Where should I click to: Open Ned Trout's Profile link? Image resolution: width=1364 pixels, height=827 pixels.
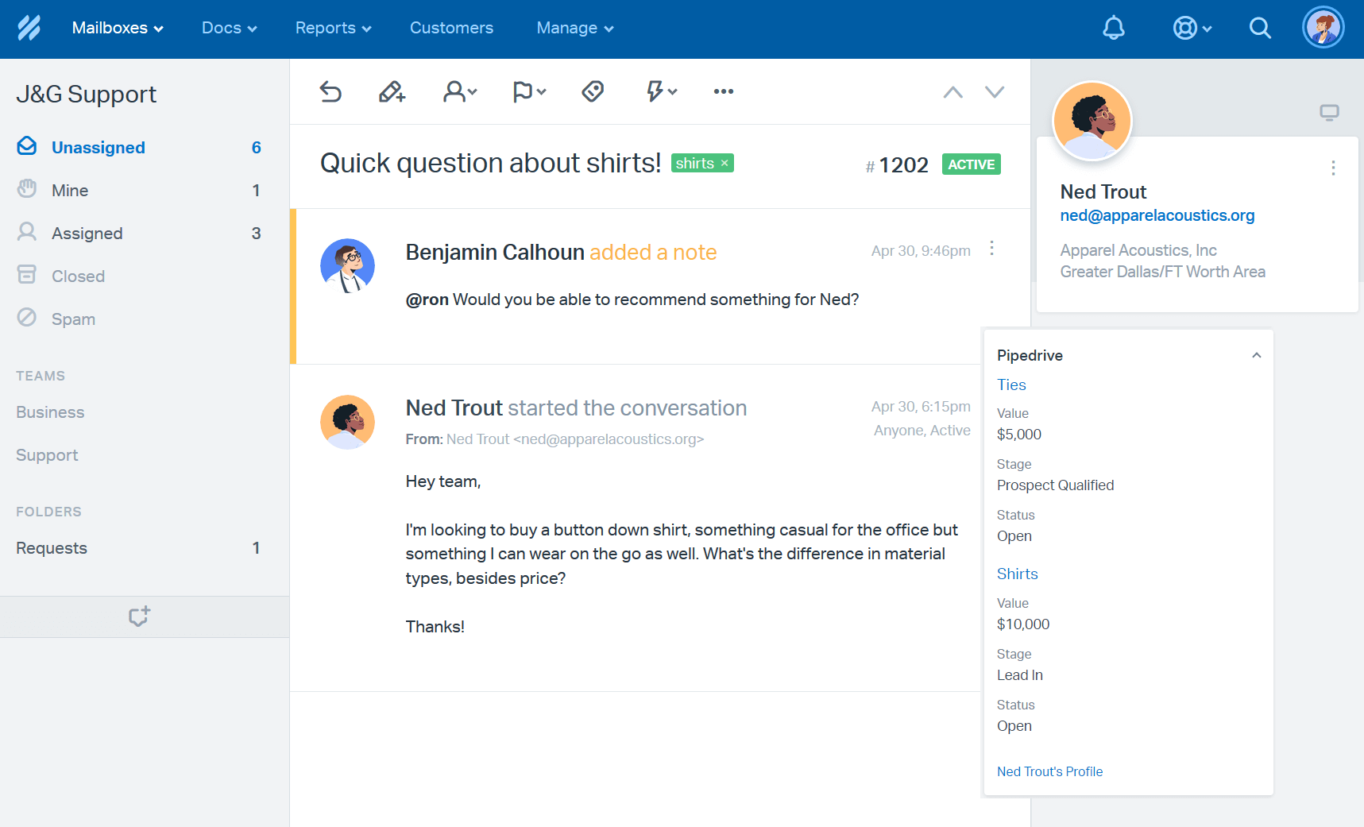1049,771
